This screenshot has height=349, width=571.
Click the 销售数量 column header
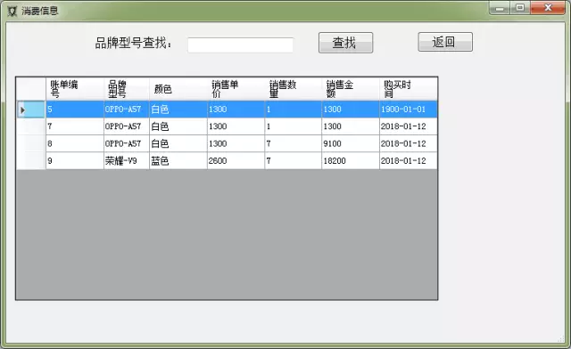point(293,89)
